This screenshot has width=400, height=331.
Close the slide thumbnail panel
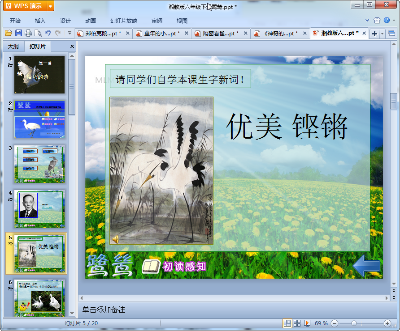(72, 47)
